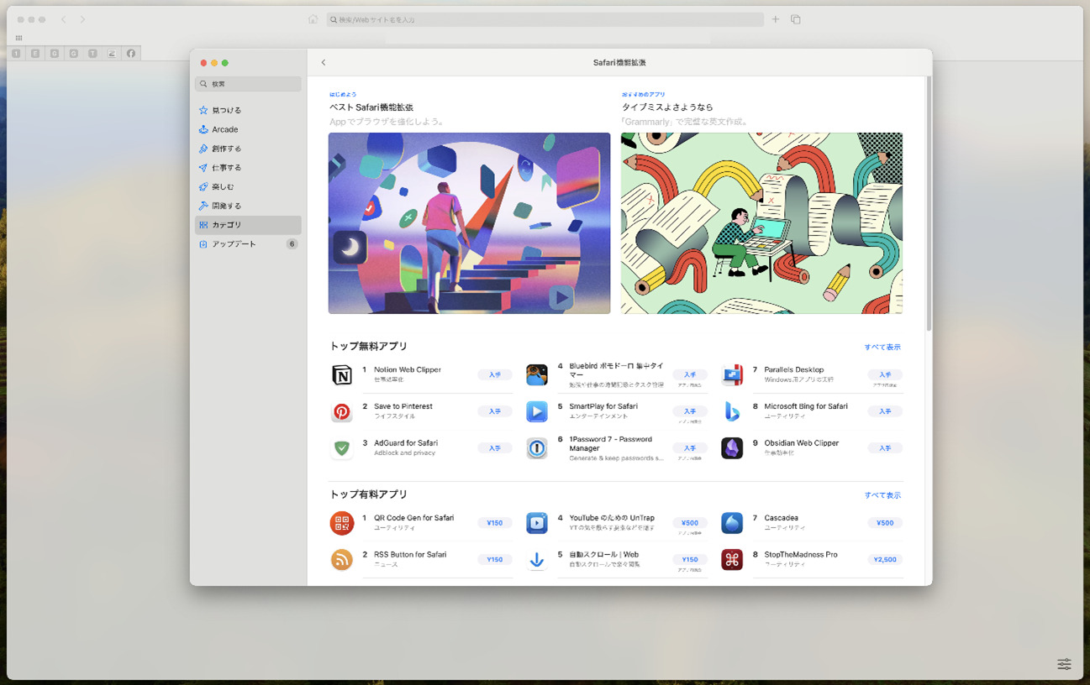Click the Microsoft Bing for Safari icon

point(732,411)
